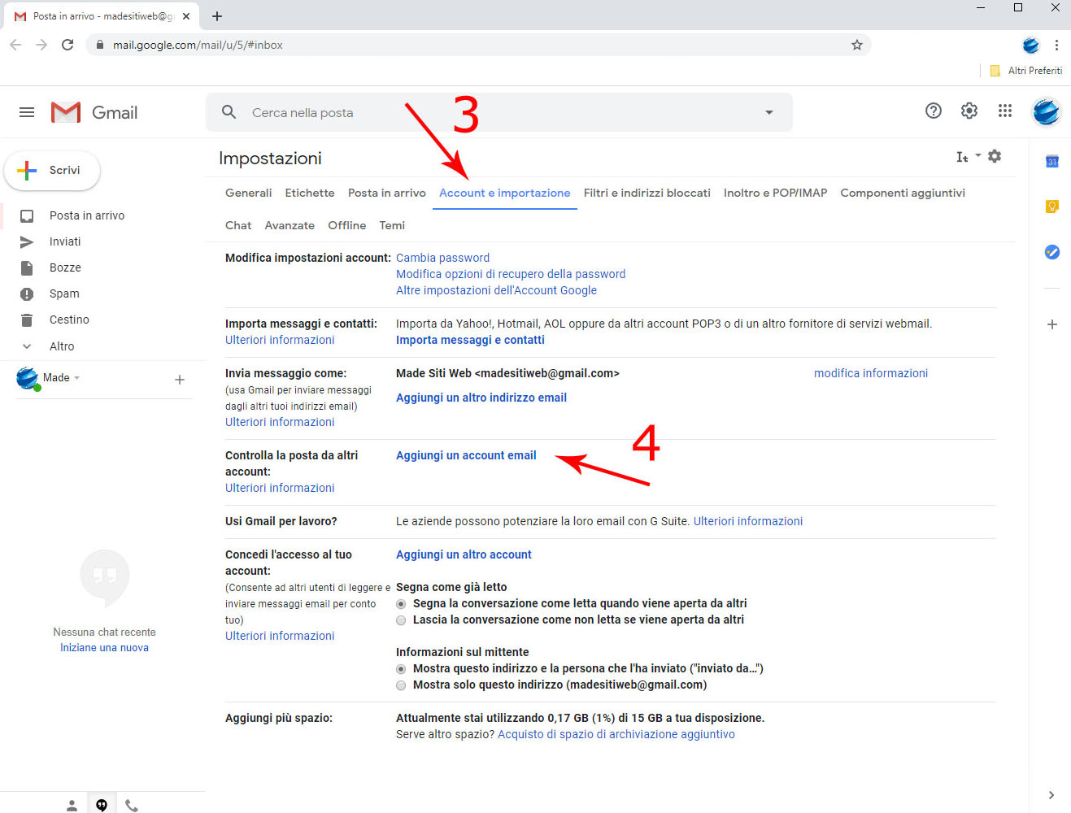
Task: Click 'Iniziane una nuova' chat link
Action: (x=104, y=648)
